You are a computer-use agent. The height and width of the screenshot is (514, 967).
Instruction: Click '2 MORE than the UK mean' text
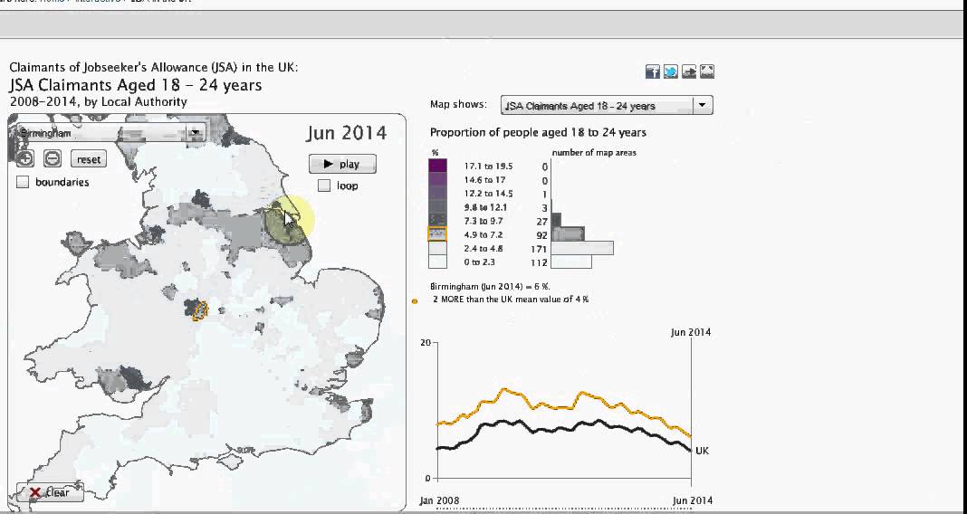click(x=511, y=299)
